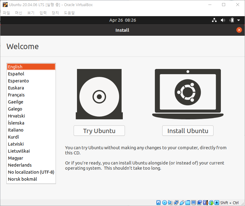Click the audio status icon in VirtualBox bar
Viewport: 245px width, 206px height.
[170, 203]
